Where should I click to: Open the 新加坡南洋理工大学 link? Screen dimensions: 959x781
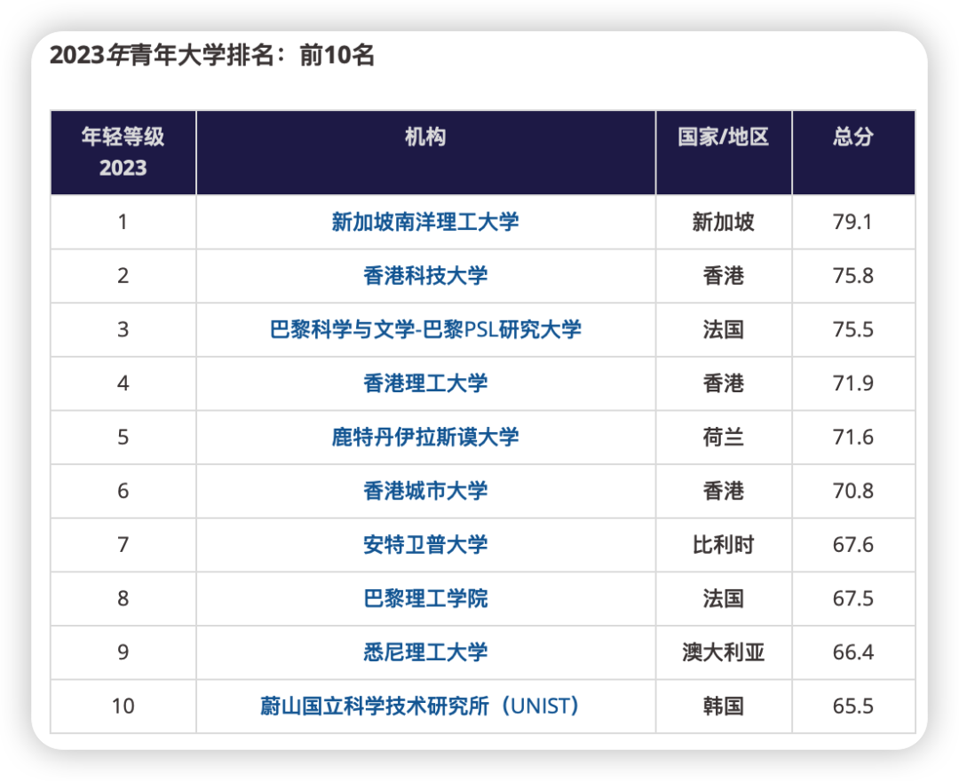(x=425, y=223)
